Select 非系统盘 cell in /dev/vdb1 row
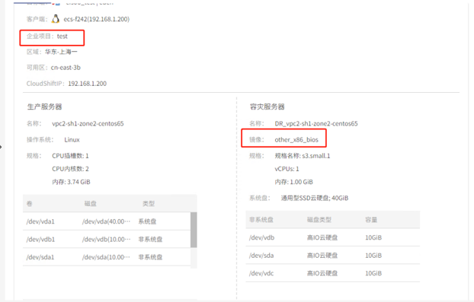 [x=150, y=240]
